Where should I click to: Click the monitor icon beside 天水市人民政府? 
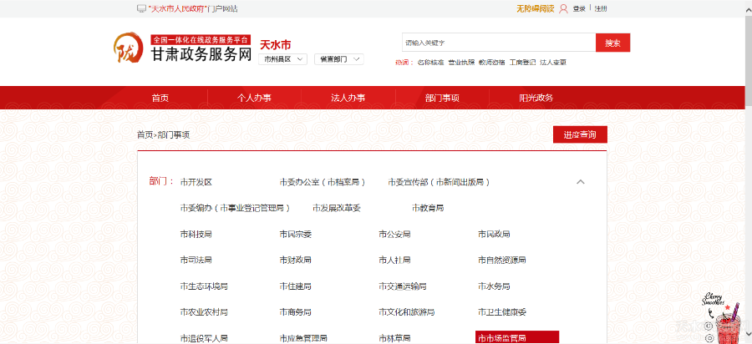tap(141, 8)
